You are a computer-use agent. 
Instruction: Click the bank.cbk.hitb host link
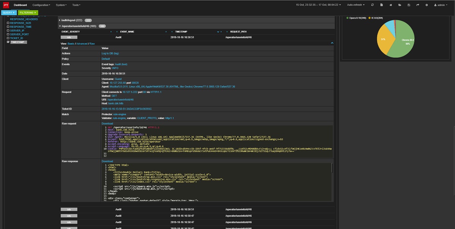click(116, 104)
